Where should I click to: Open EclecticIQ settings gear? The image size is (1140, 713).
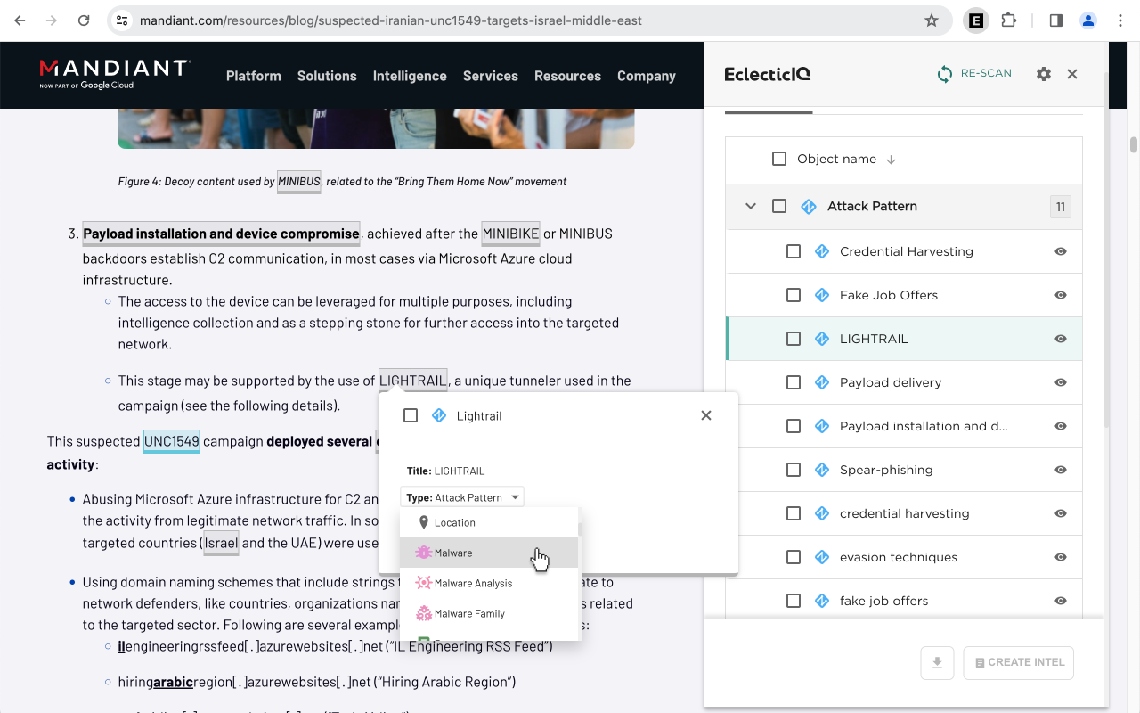(x=1044, y=74)
